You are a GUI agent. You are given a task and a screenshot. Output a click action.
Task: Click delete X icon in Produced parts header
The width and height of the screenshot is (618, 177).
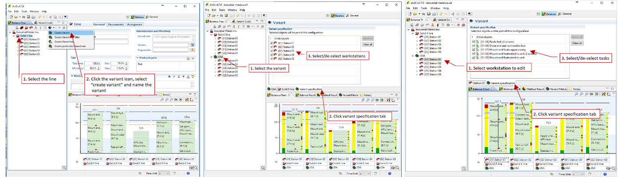[193, 58]
